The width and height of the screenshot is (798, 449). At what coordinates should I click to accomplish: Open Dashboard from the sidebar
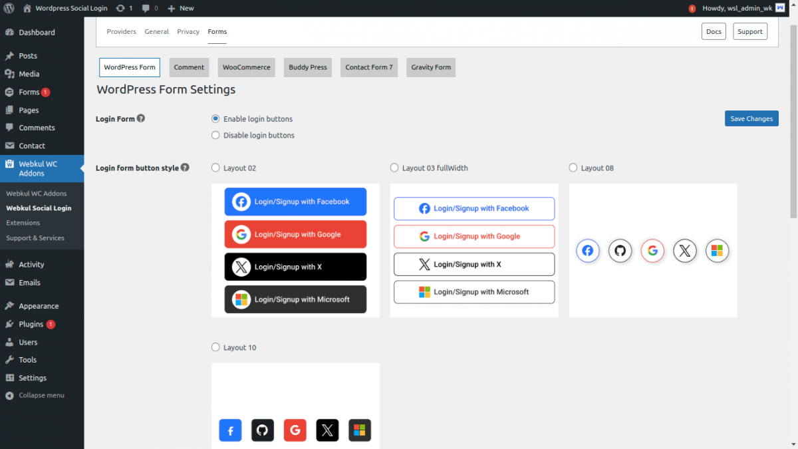tap(42, 32)
